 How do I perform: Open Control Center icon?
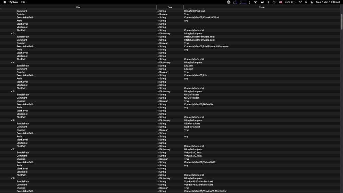[312, 2]
